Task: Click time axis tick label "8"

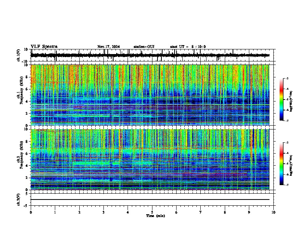Action: pos(225,212)
